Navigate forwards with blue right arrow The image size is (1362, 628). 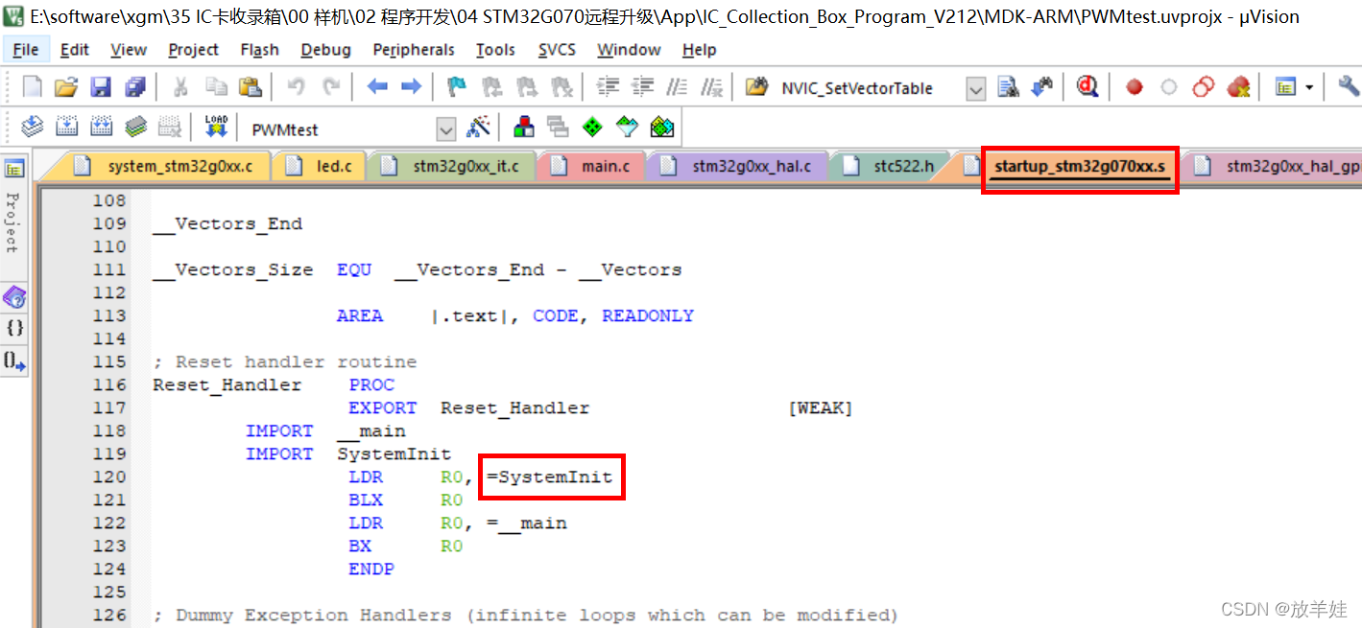[x=411, y=87]
